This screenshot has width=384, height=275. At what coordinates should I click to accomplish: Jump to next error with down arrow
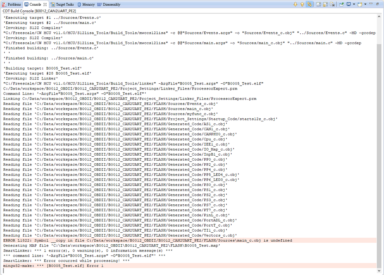(x=296, y=4)
